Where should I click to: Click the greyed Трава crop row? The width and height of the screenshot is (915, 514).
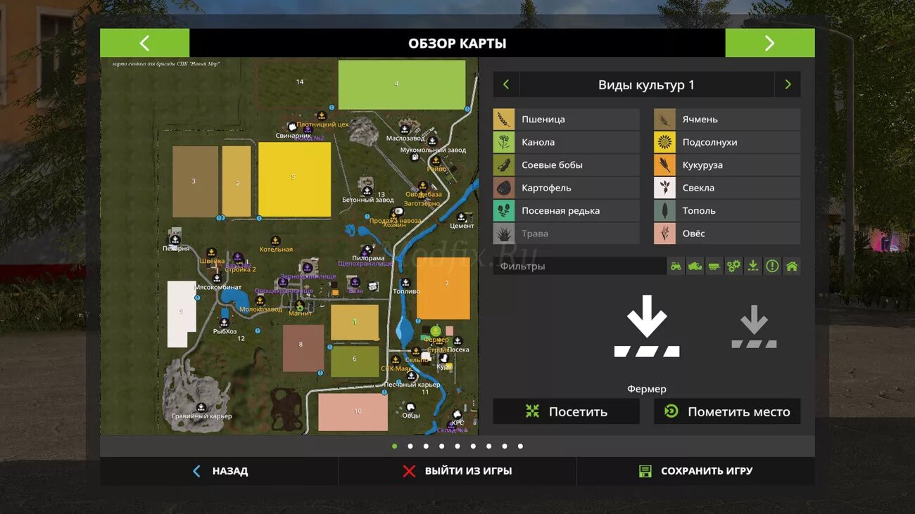[x=567, y=233]
